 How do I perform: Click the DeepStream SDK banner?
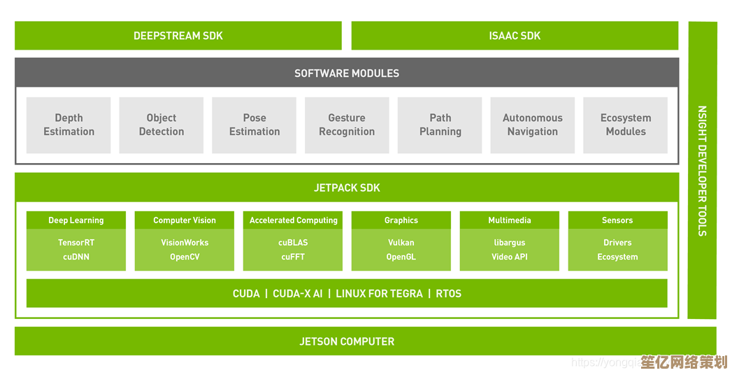[178, 36]
